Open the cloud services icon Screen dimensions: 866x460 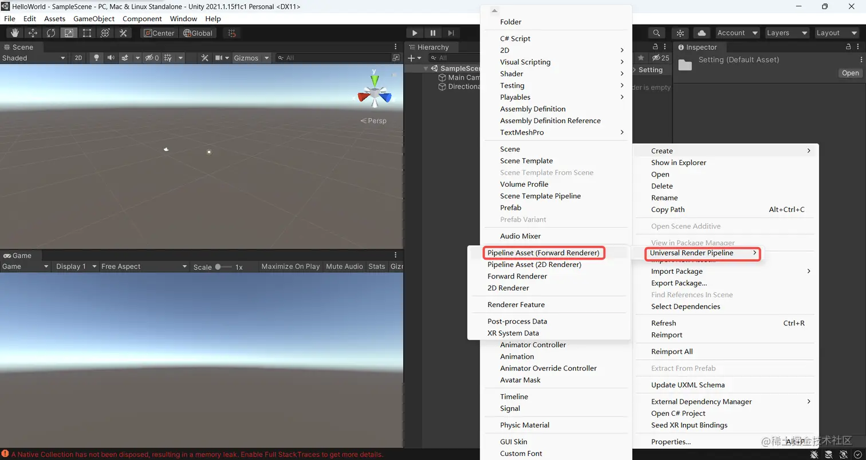(x=702, y=33)
